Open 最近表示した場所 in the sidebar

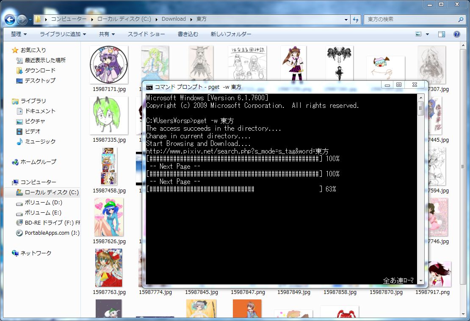pos(45,60)
